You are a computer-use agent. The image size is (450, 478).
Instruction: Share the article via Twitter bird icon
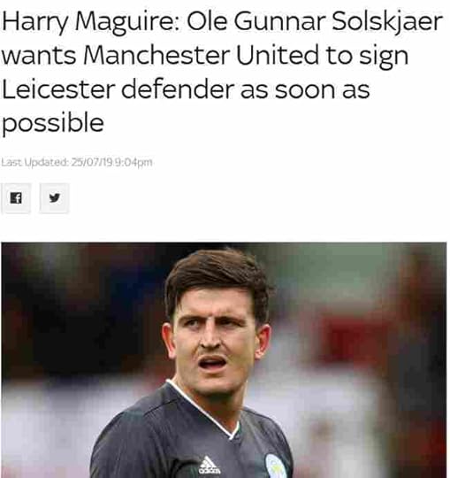[55, 198]
